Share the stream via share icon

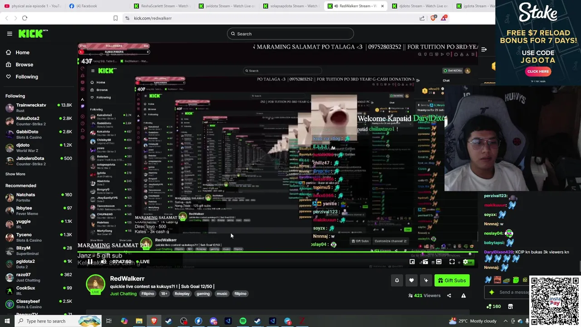click(449, 296)
